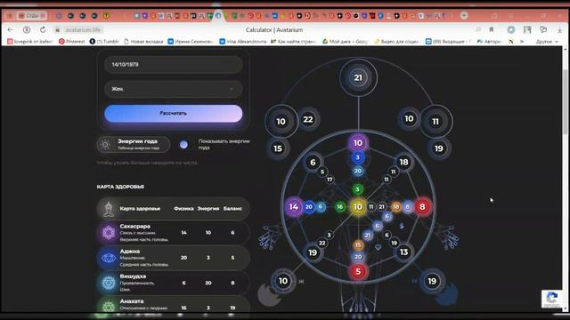Click the large ringed 11 node
The image size is (570, 320).
tap(436, 122)
